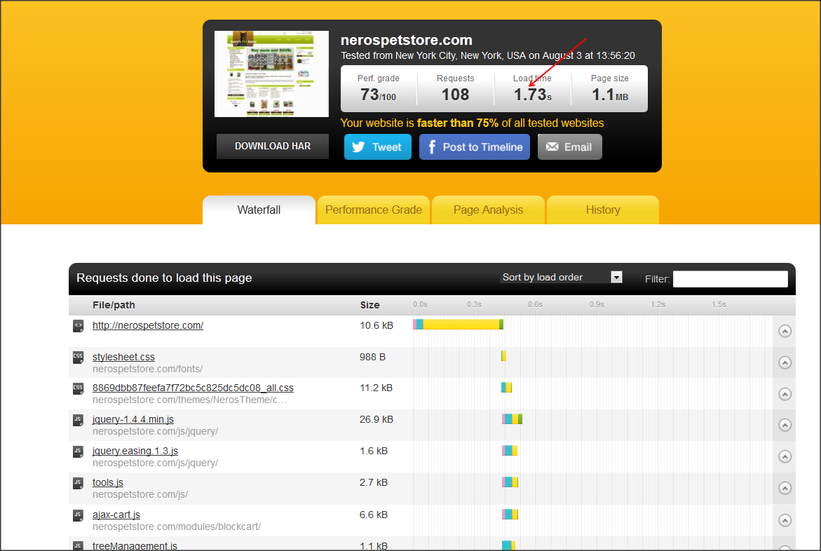Click the JS icon beside jquery.easing.1.3.js

coord(78,451)
